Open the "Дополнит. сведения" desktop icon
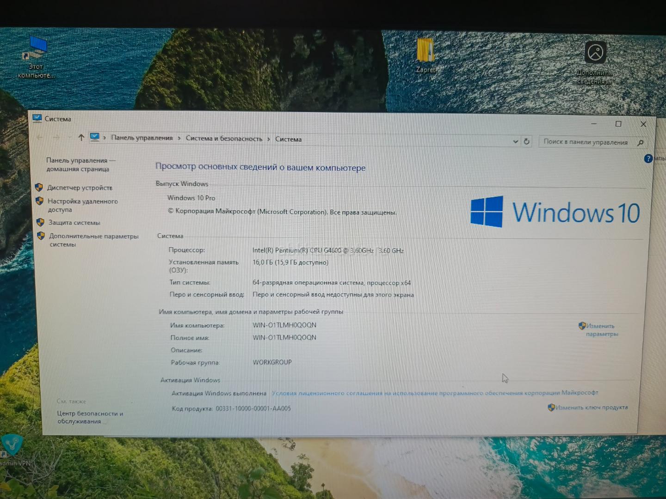Viewport: 666px width, 499px height. click(x=594, y=60)
